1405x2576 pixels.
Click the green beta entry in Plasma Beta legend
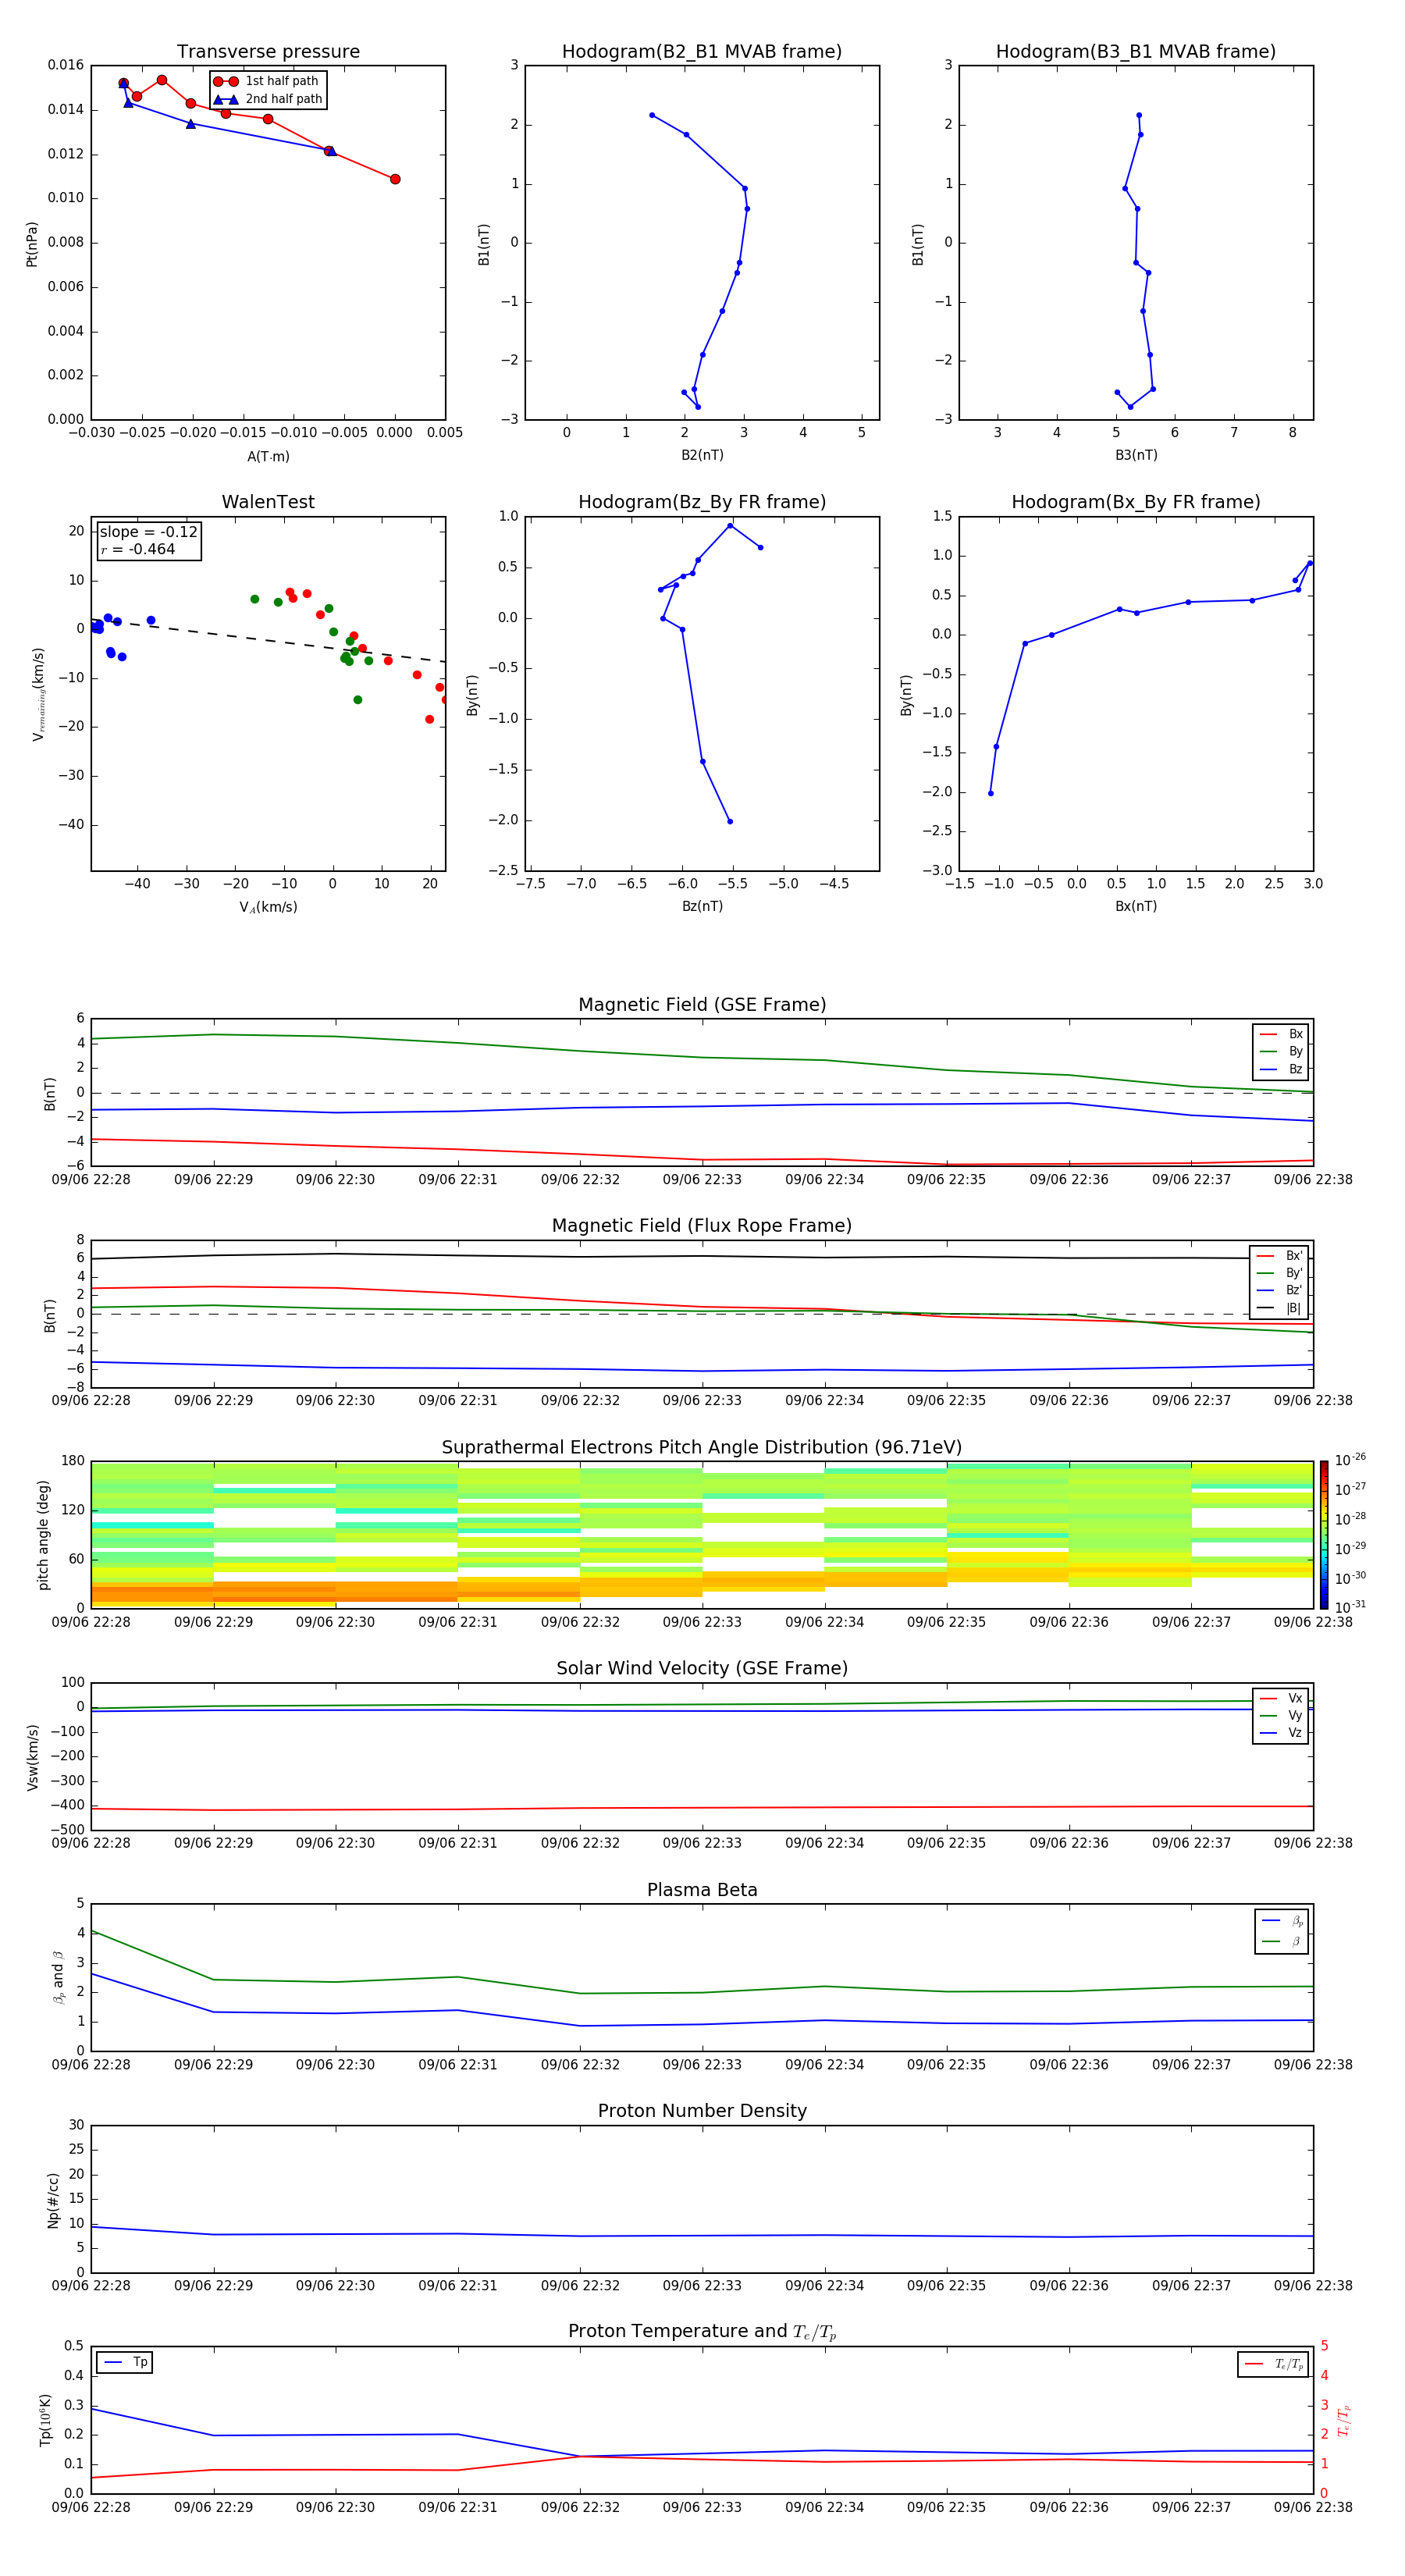[1282, 1941]
